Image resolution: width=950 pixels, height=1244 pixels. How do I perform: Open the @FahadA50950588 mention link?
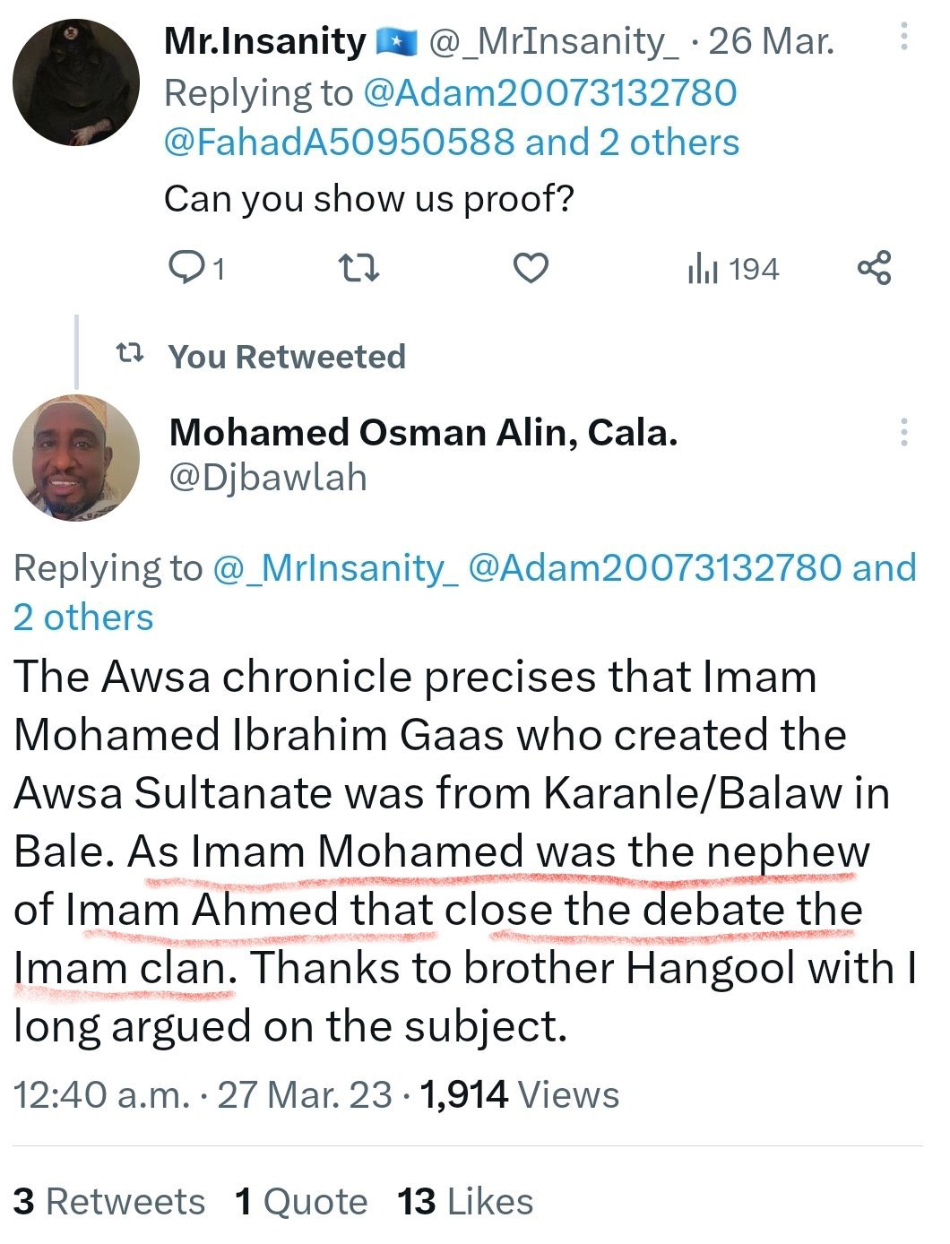[341, 143]
